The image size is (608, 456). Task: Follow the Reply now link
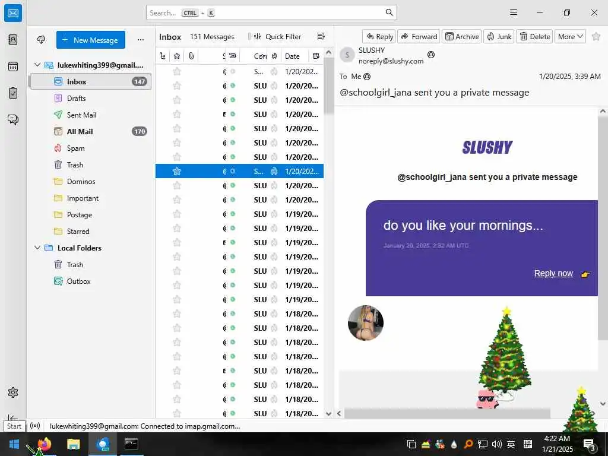point(553,273)
